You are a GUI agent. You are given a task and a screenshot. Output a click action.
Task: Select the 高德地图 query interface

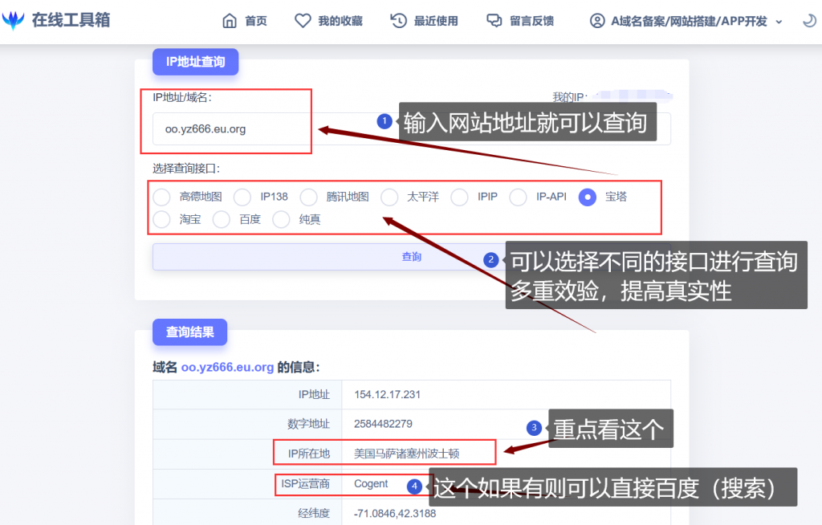161,197
